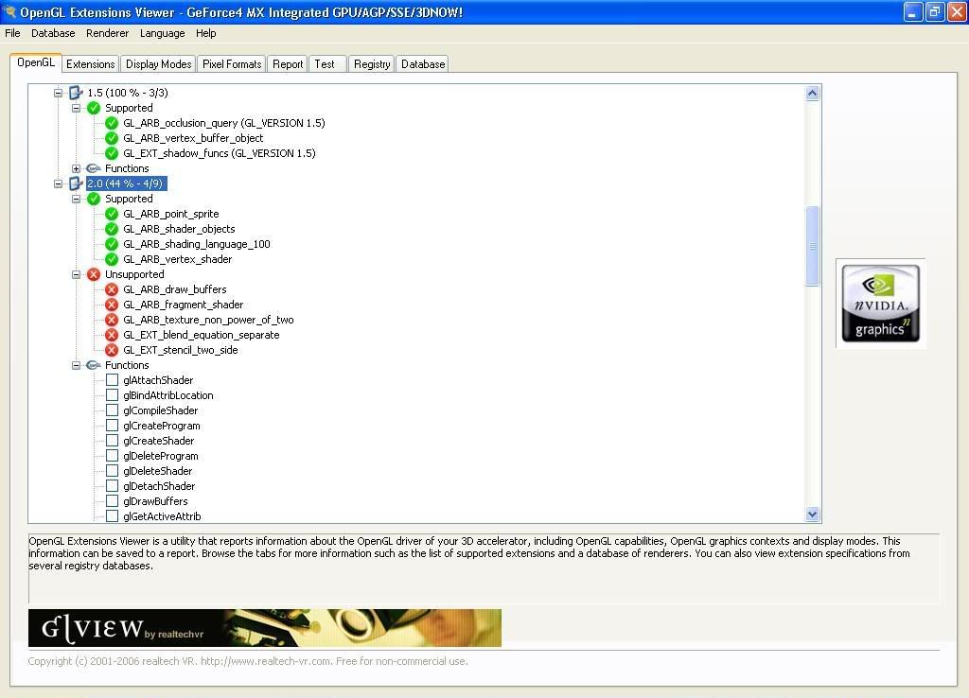This screenshot has width=969, height=698.
Task: Click red cross icon beside GL_EXT_blend_equation_separate
Action: [x=112, y=335]
